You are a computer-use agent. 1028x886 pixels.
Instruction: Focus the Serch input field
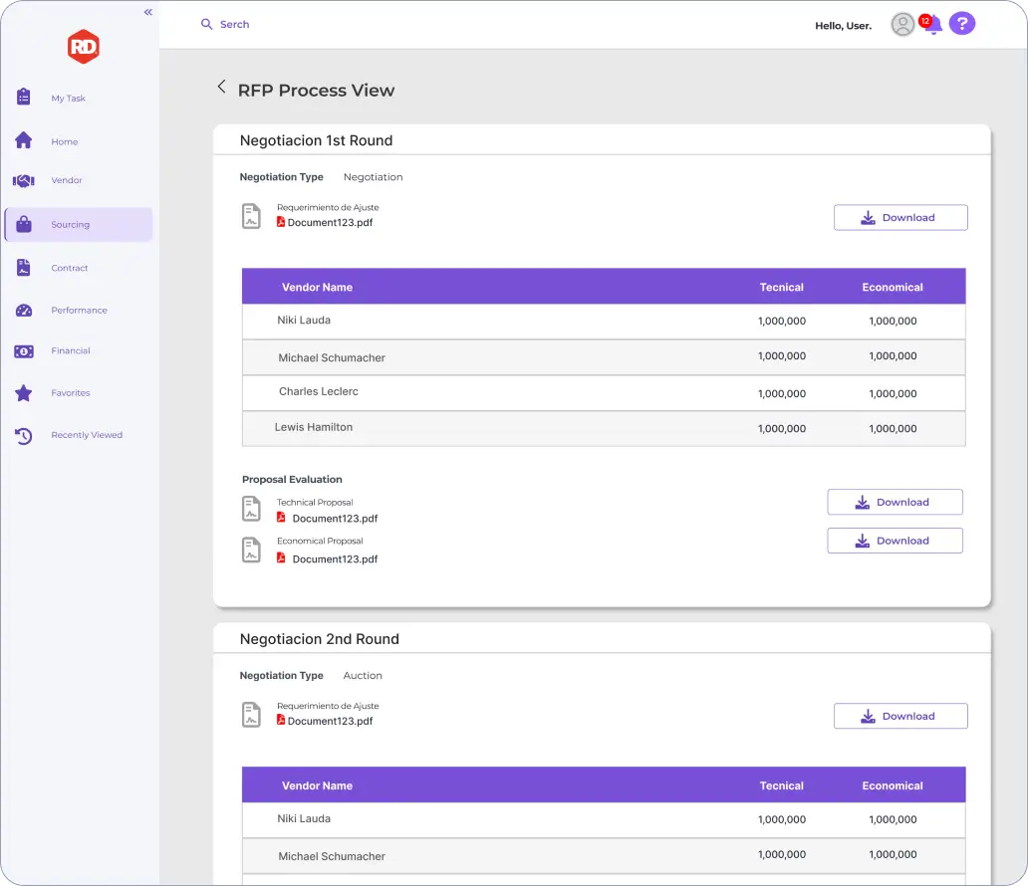(235, 24)
